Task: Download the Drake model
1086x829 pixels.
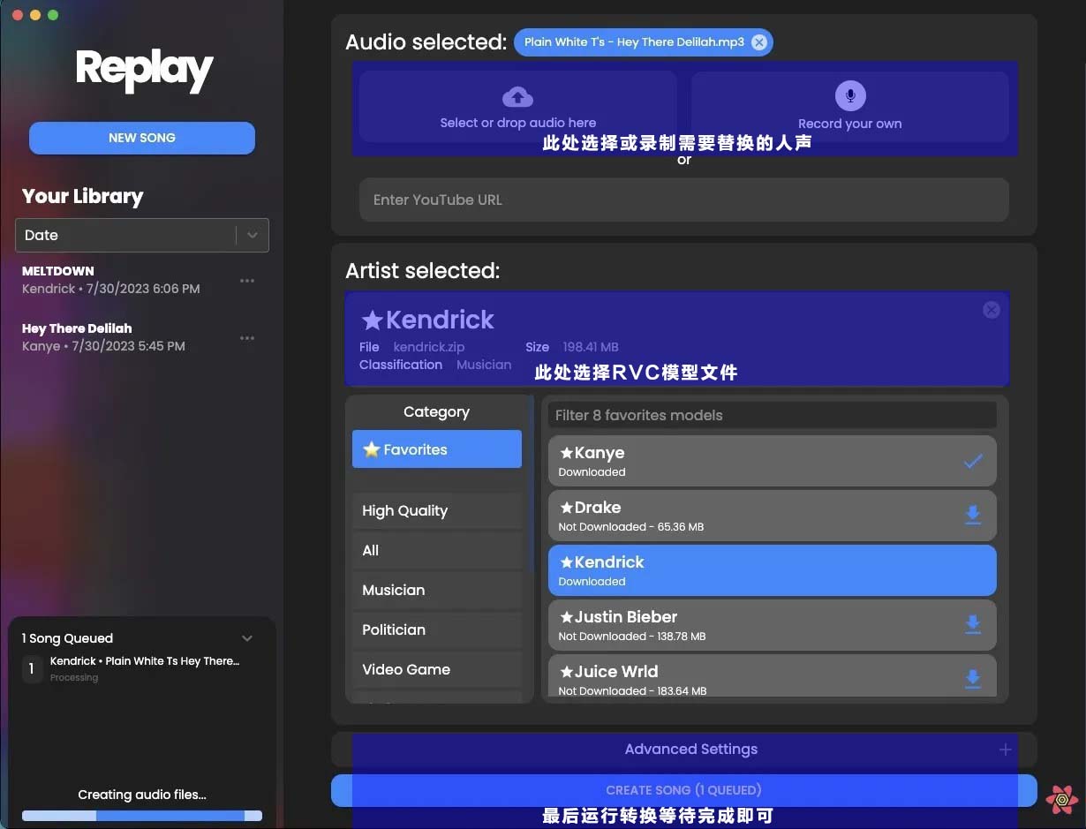Action: pyautogui.click(x=973, y=516)
